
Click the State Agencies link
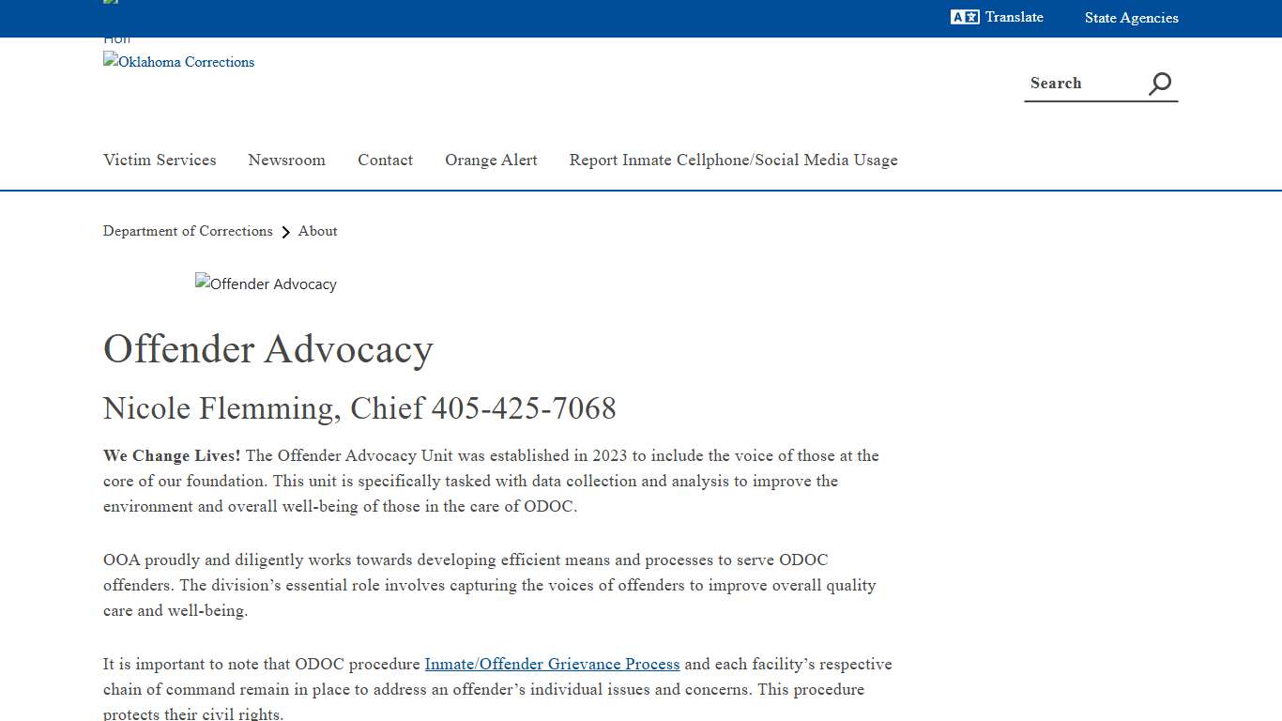(x=1131, y=17)
